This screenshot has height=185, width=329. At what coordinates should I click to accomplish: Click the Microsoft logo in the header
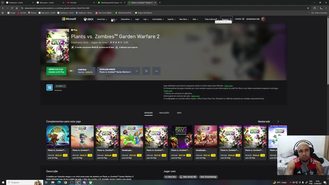[x=69, y=19]
